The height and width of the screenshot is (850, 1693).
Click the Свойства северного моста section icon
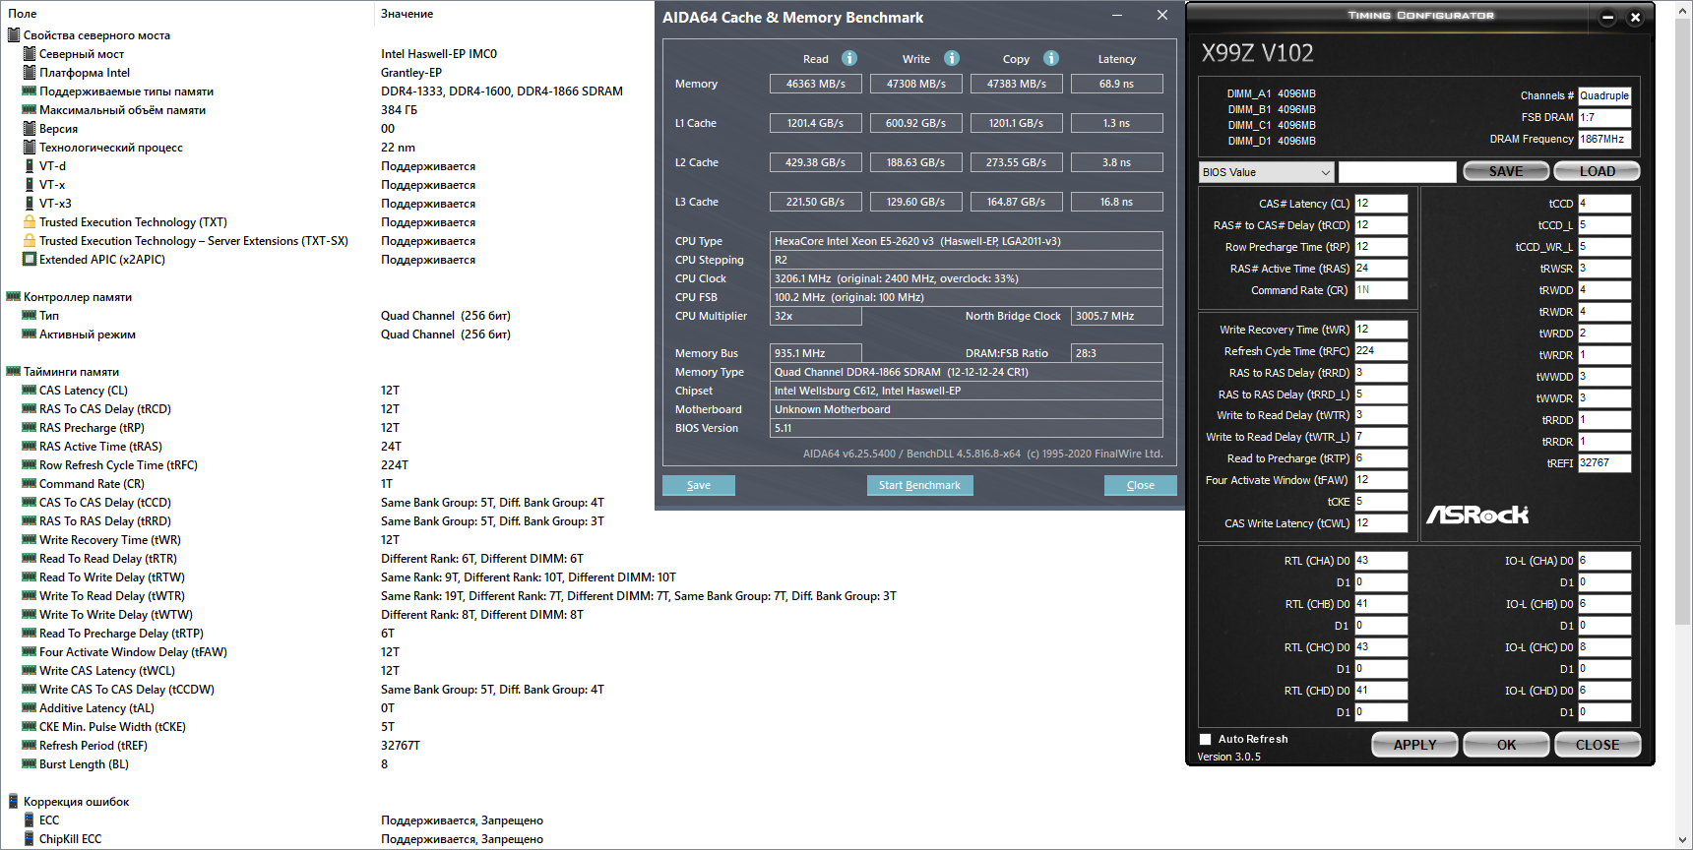(x=14, y=35)
